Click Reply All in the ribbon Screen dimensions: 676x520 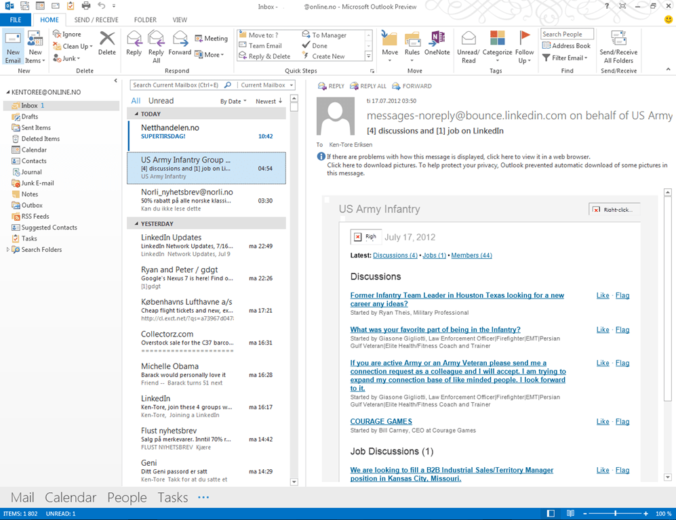pos(156,47)
